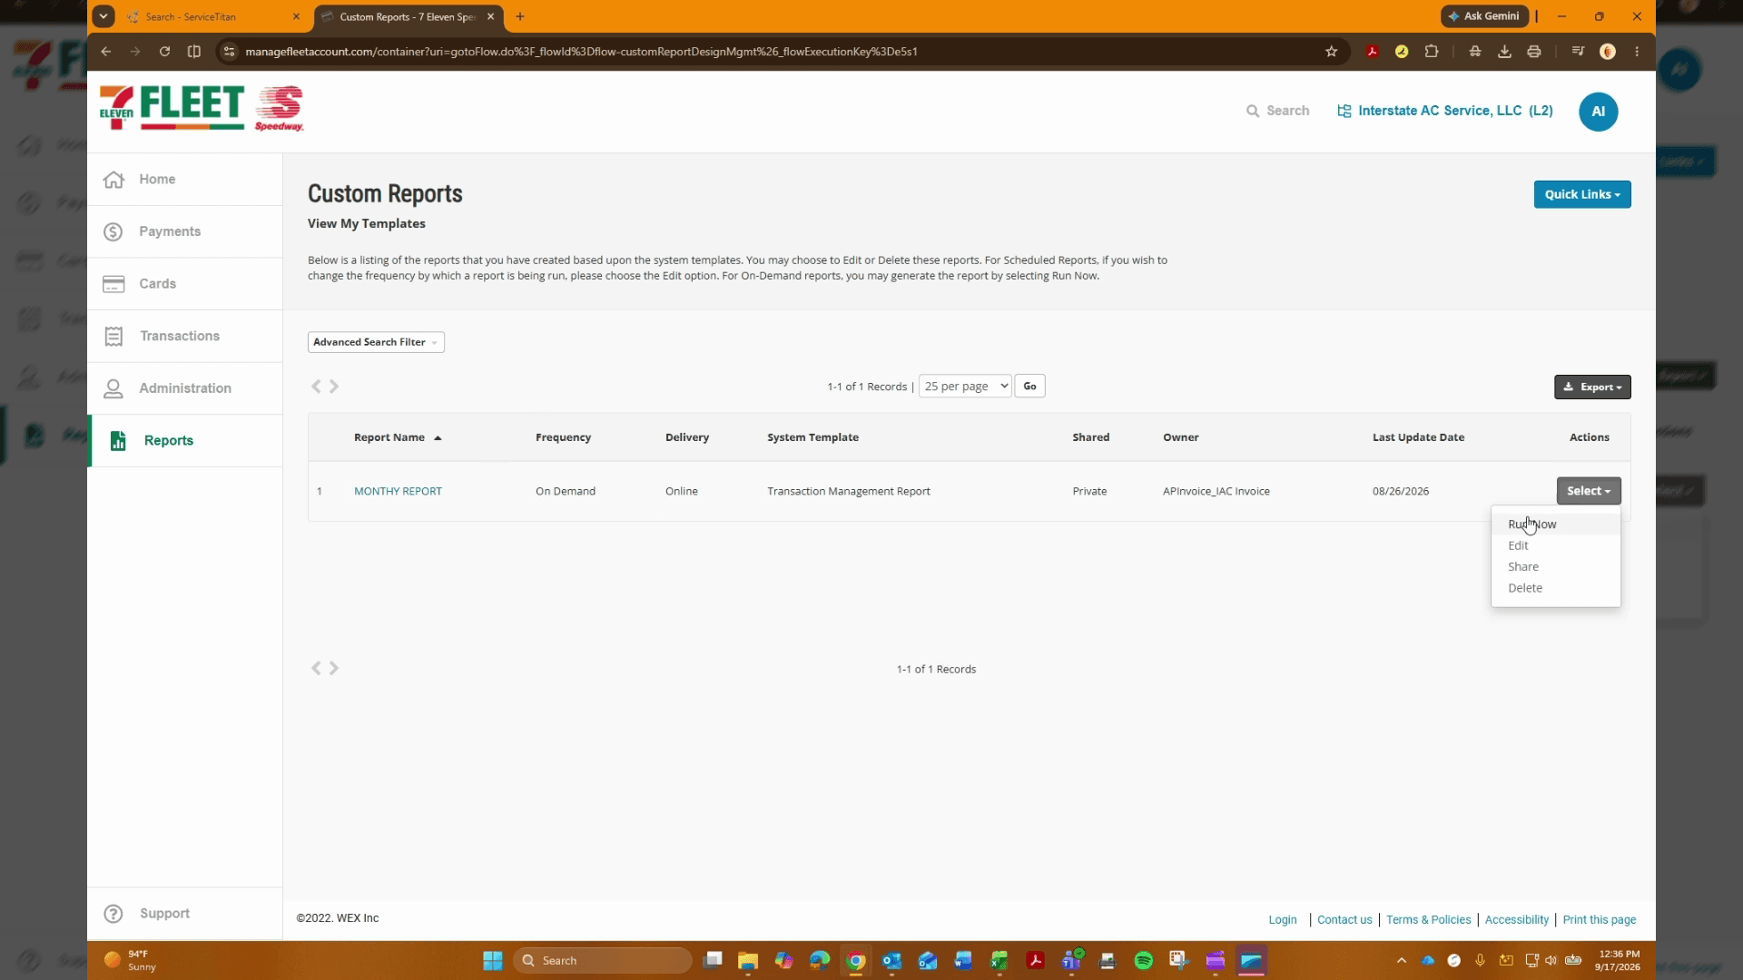Reload the page
1743x980 pixels.
pyautogui.click(x=164, y=52)
